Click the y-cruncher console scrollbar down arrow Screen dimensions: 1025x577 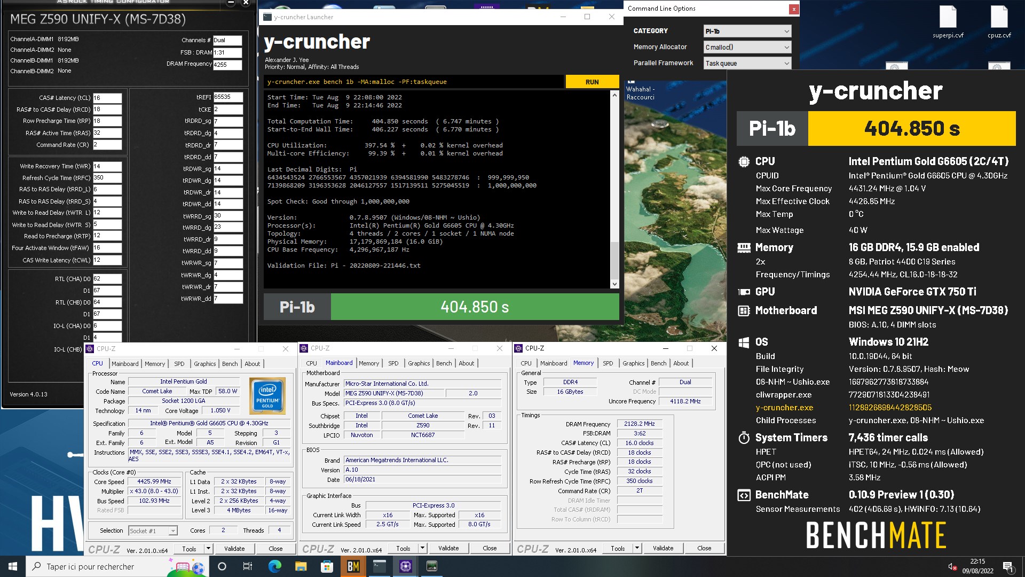614,284
